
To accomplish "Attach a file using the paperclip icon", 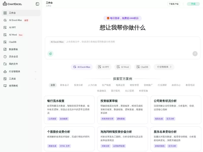I will [x=50, y=54].
